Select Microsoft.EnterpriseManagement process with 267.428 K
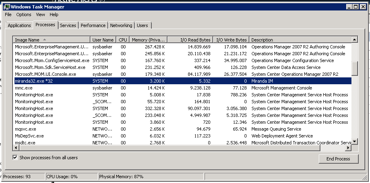 point(183,47)
